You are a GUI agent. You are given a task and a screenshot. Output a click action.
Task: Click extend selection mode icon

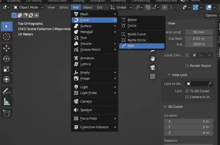pyautogui.click(x=20, y=15)
